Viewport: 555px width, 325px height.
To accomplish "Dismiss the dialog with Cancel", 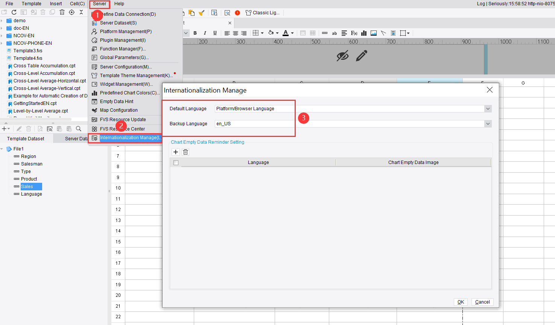I will pos(482,302).
